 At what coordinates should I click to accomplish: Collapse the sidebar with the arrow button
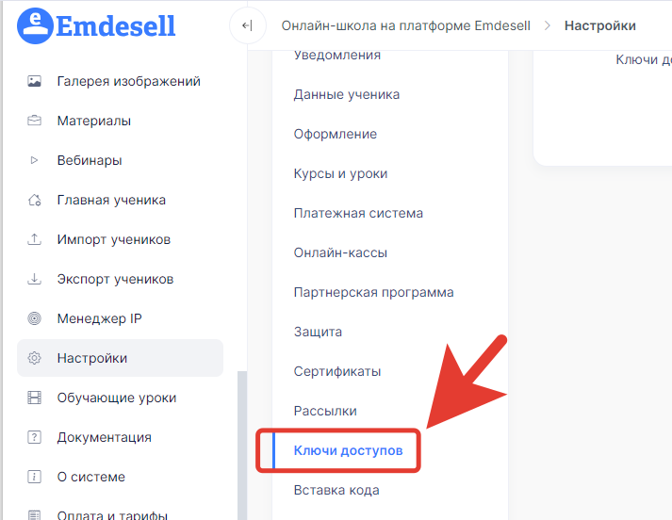coord(247,25)
